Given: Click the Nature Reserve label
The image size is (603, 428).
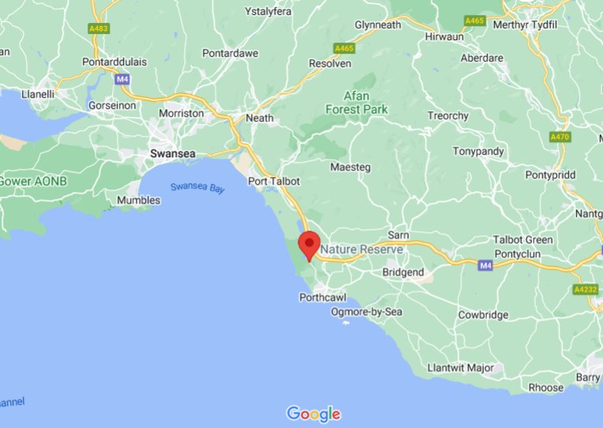Looking at the screenshot, I should point(361,249).
